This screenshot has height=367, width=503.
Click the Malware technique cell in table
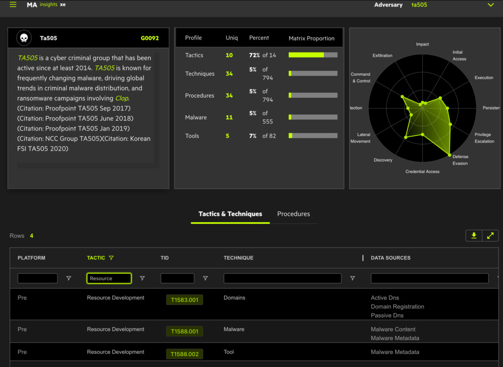coord(234,329)
